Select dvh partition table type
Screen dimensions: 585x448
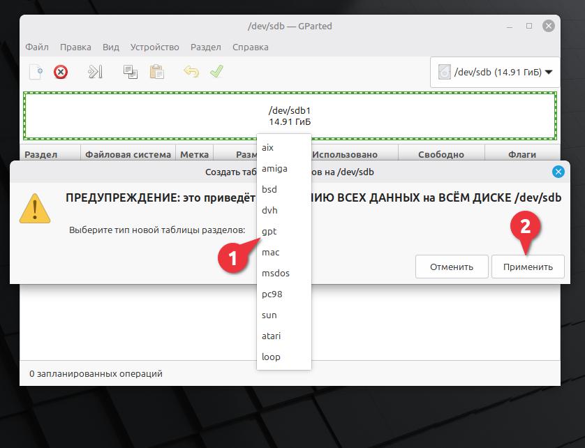284,210
